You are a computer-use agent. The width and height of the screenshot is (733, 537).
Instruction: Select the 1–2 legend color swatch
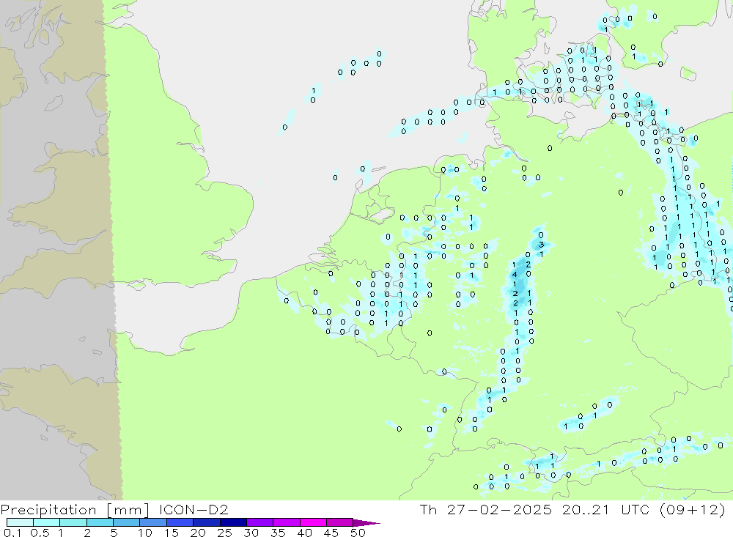[x=73, y=522]
